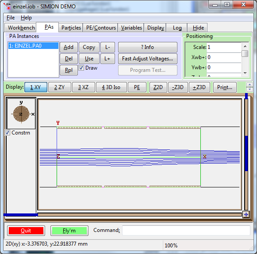Click the 2D(xy) coordinates status text
257x254 pixels.
(x=46, y=244)
